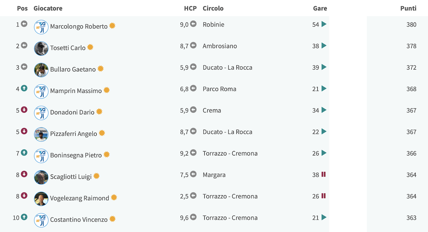Expand Pizzaferri Angelo's 22 gare with the green triangle

point(324,131)
